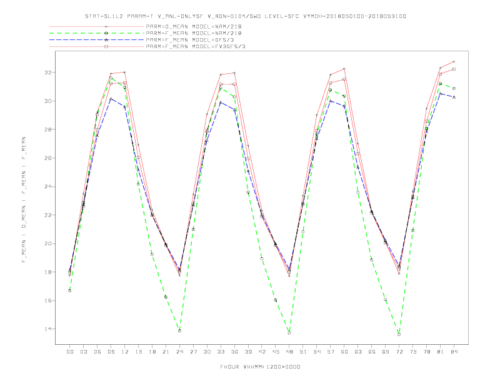
Task: Click x-axis forecast hour label 27
Action: tap(193, 352)
